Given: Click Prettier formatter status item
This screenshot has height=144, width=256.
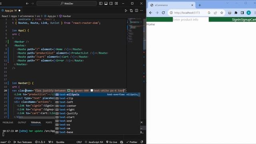Looking at the screenshot, I should click(x=132, y=142).
